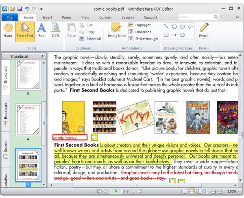This screenshot has height=198, width=244.
Task: Select page 4 thumbnail
Action: coord(28,120)
